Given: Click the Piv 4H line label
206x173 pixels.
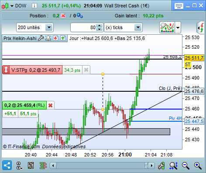Looking at the screenshot, I should click(x=175, y=118).
